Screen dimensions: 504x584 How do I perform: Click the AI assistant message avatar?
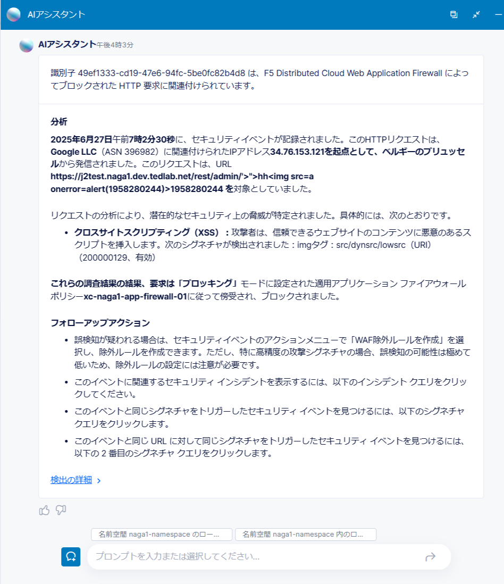click(x=27, y=45)
